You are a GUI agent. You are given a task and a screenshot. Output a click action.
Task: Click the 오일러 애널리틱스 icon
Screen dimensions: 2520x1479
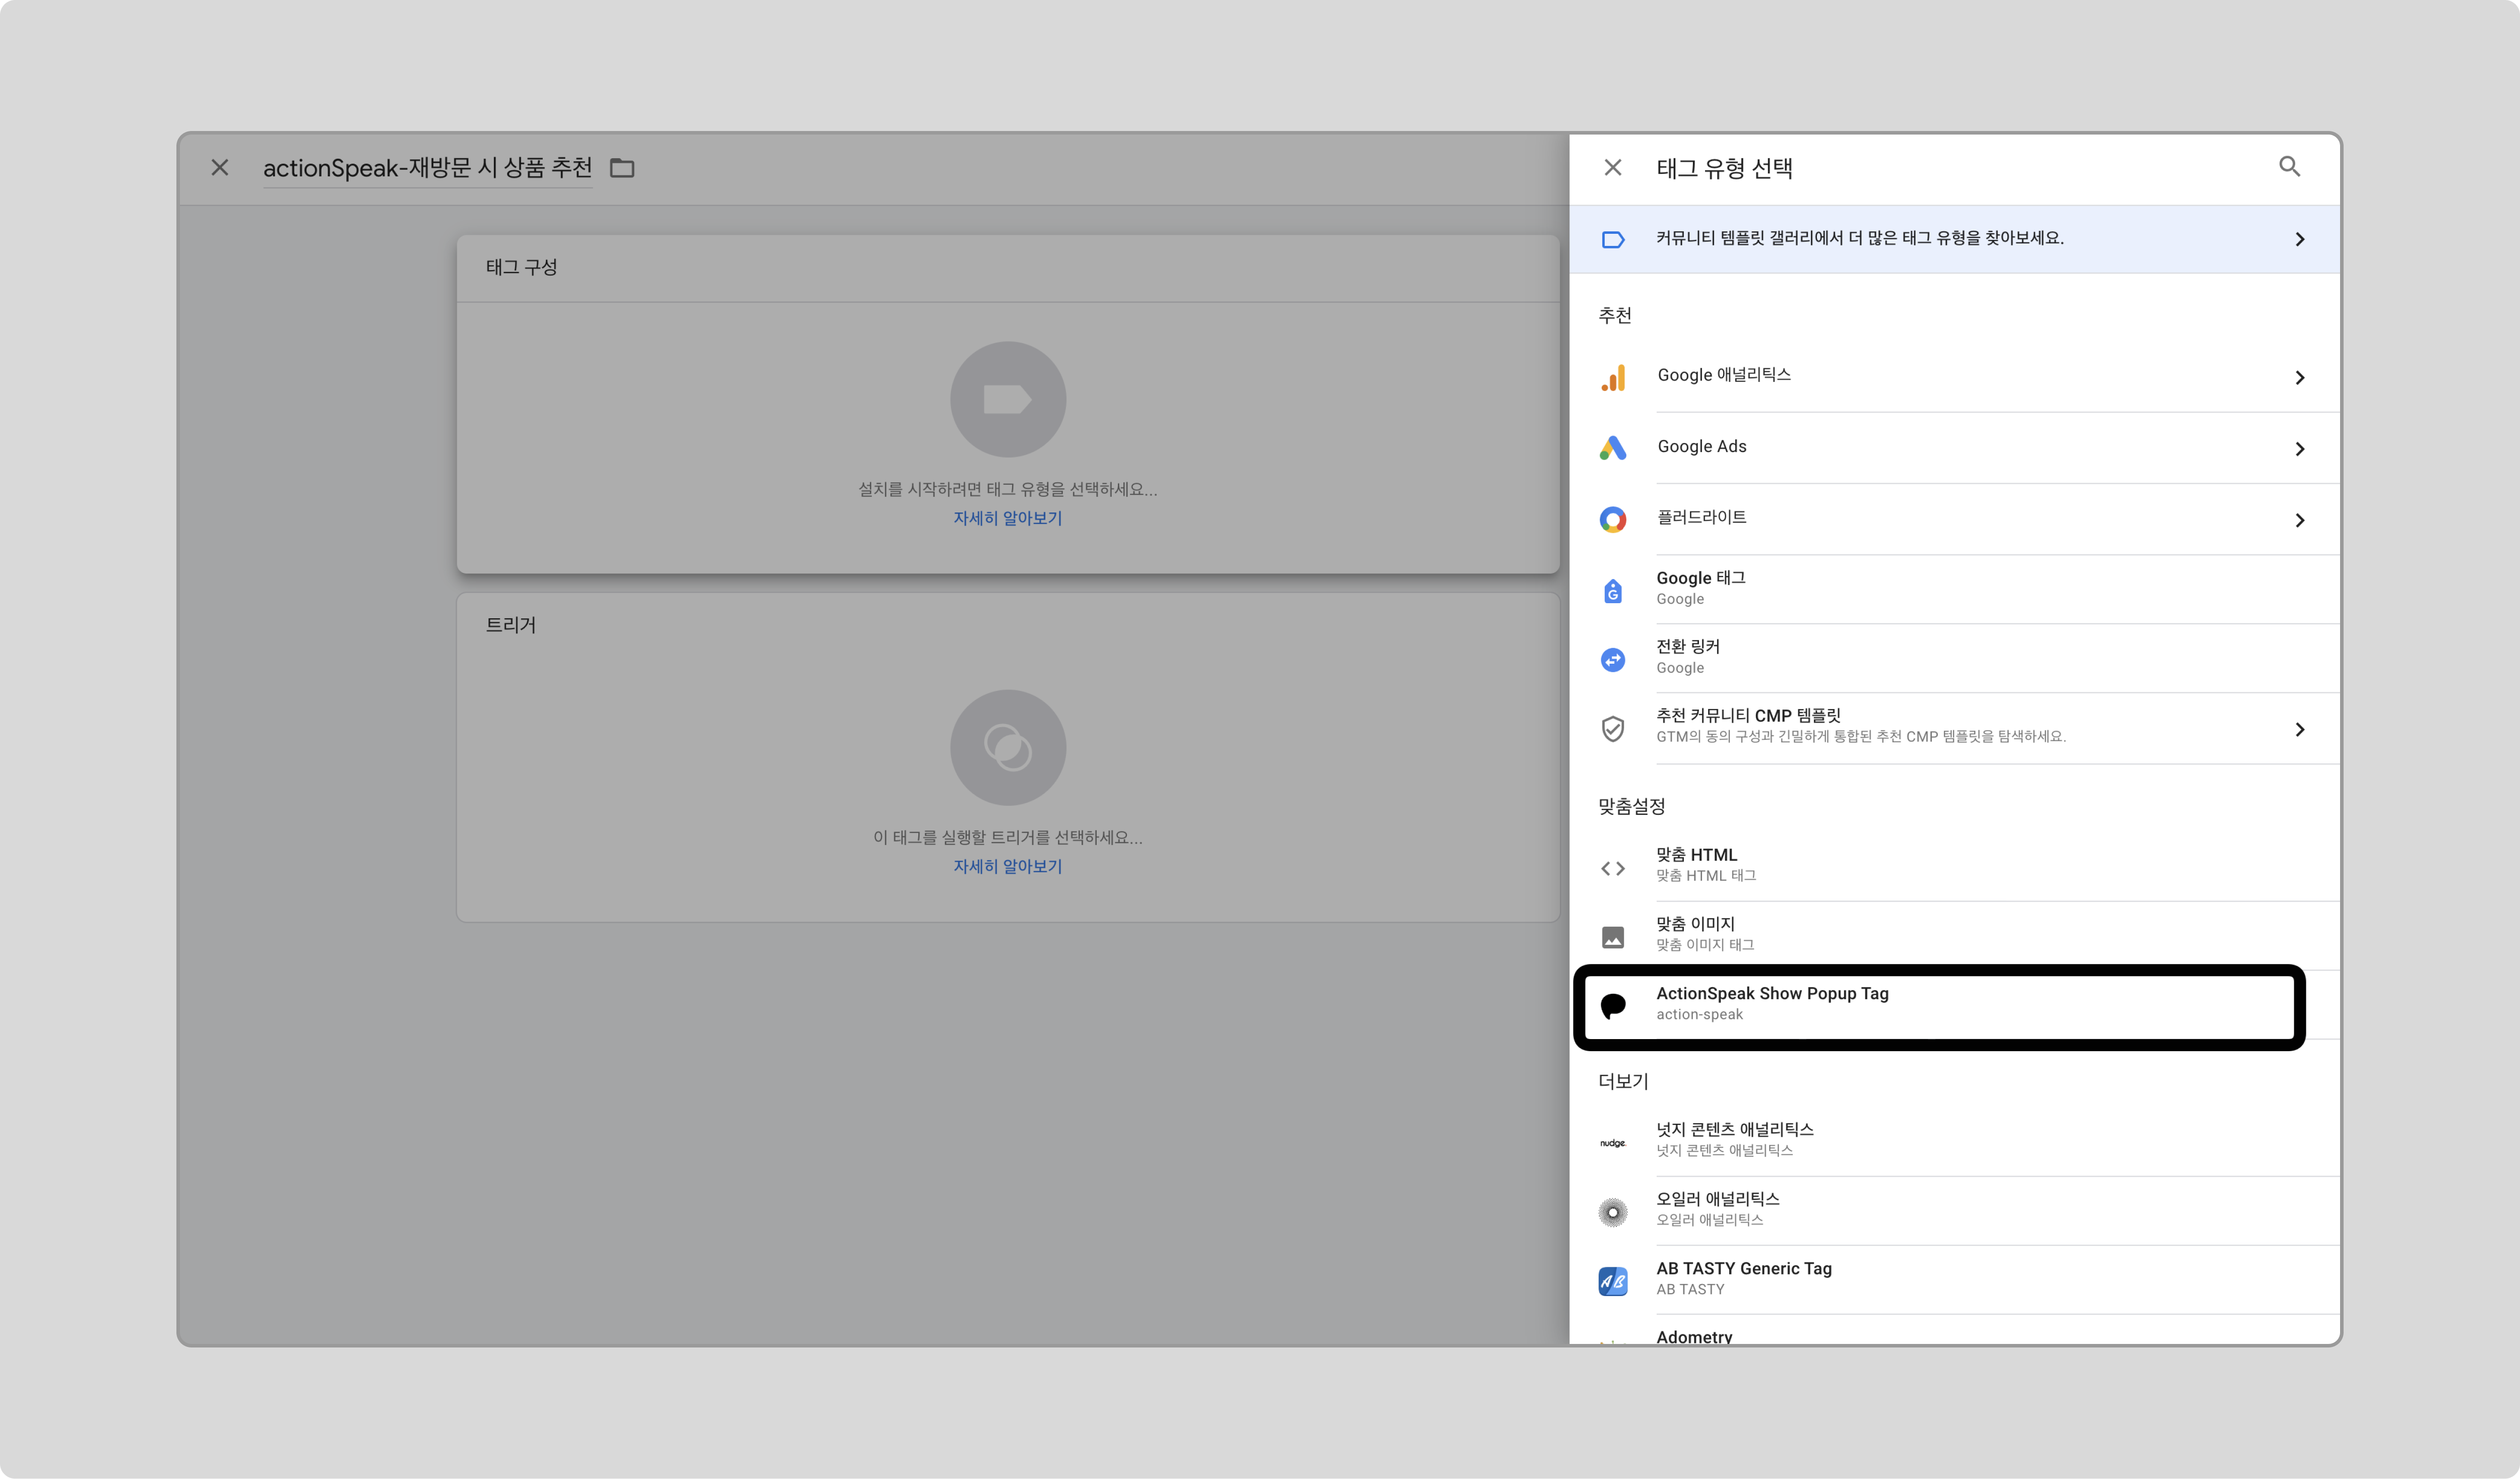pyautogui.click(x=1613, y=1212)
